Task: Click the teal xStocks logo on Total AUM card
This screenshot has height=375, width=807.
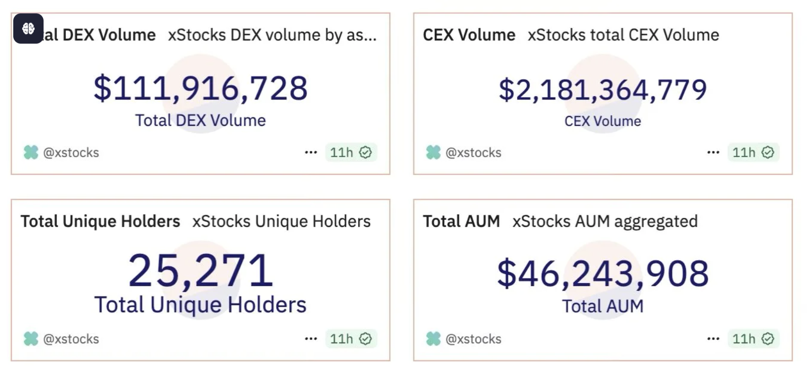Action: coord(433,339)
